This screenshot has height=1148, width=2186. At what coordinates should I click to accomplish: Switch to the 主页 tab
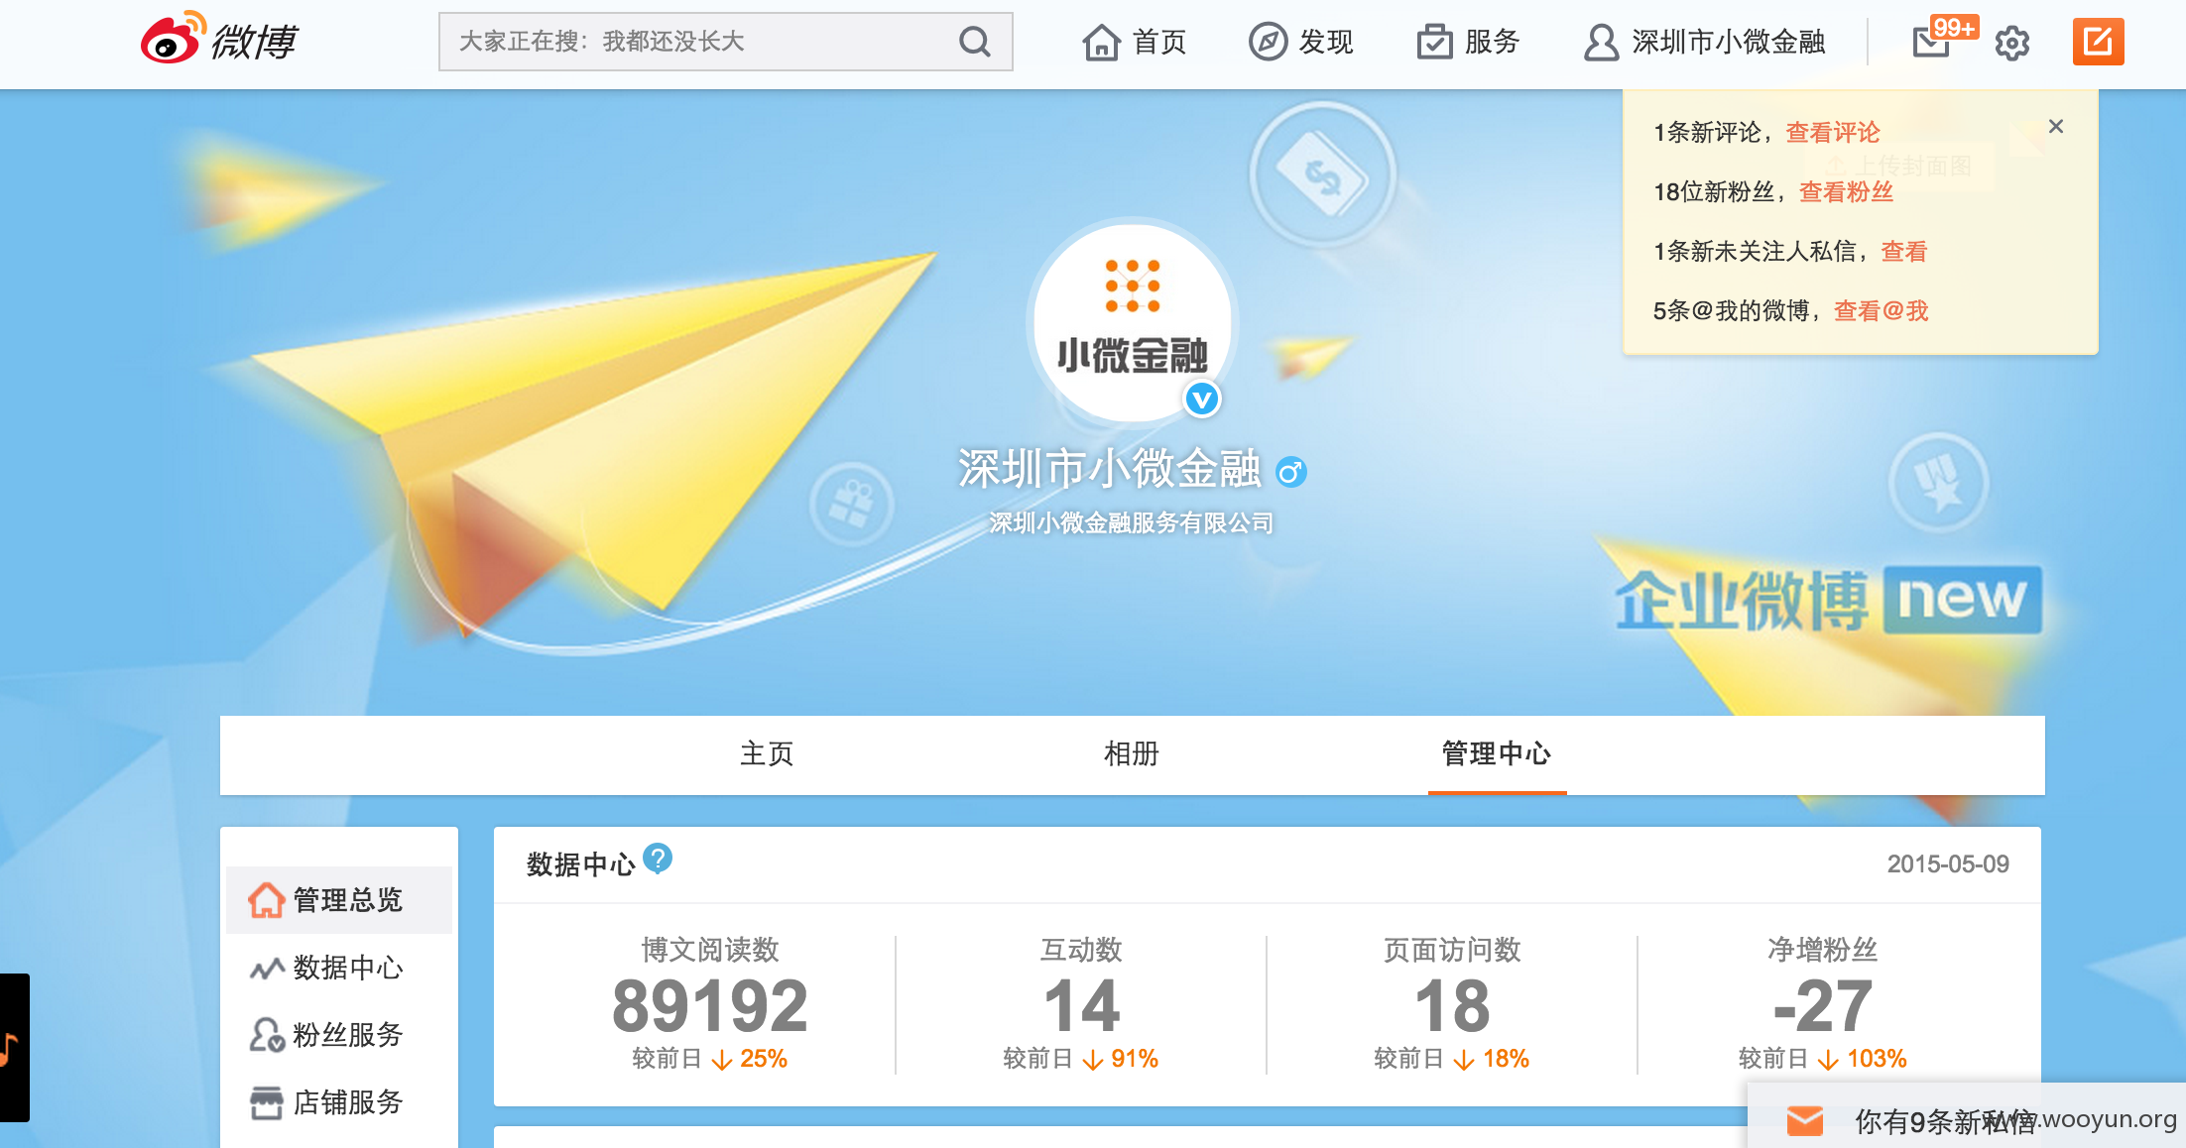767,754
